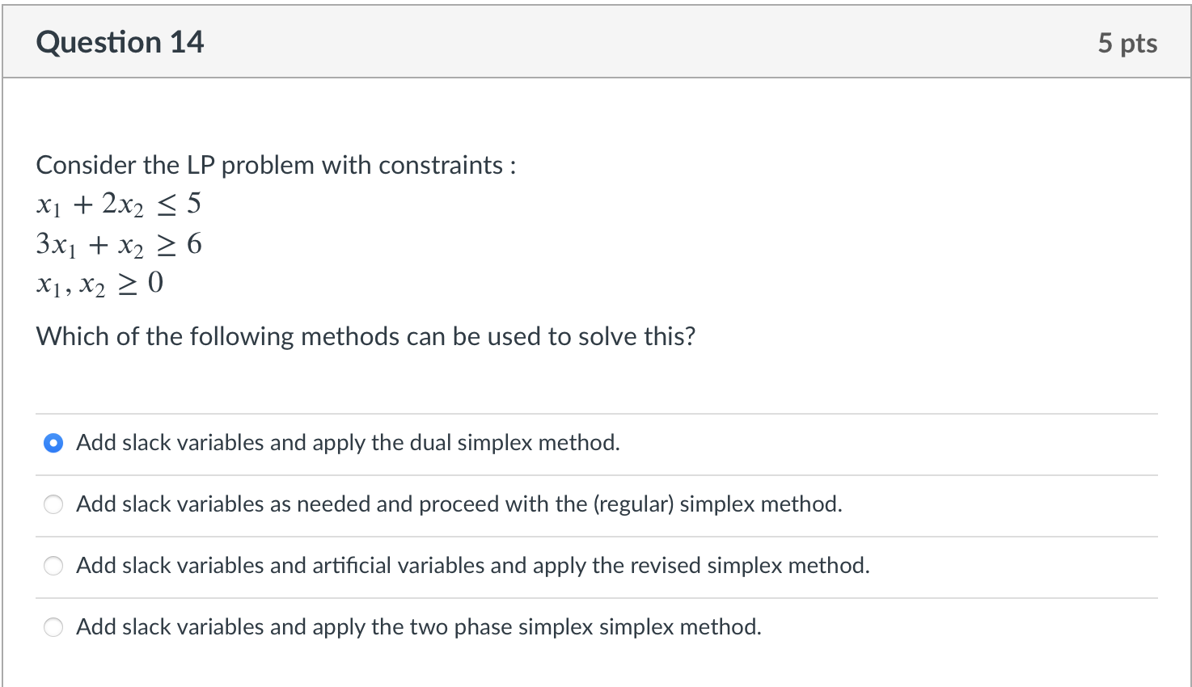Click the 'proceed with the (regular) simplex method' answer text
Screen dimensions: 1192x687
(x=459, y=504)
